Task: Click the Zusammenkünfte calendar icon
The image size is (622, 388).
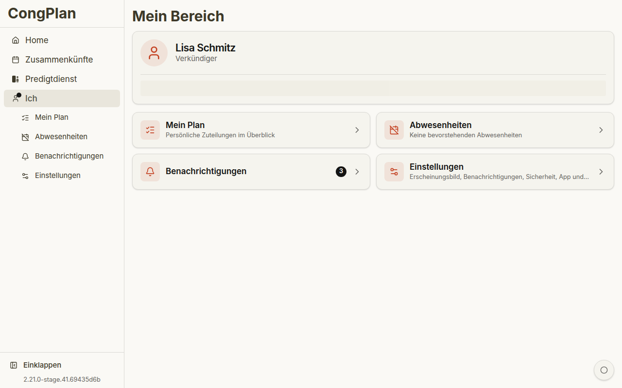Action: coord(16,60)
